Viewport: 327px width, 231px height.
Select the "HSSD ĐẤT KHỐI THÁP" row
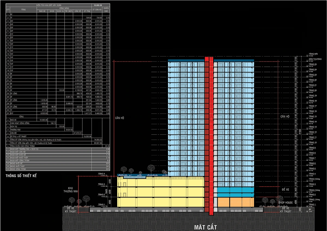(x=58, y=158)
